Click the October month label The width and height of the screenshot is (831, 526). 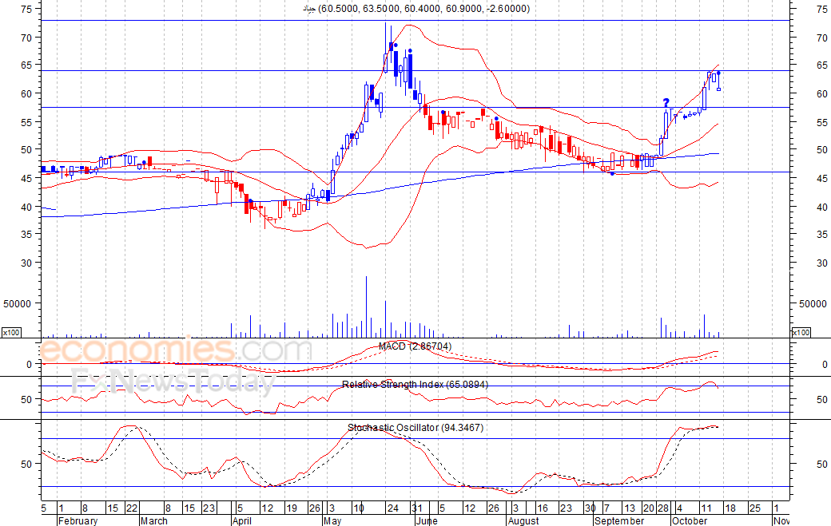(690, 520)
